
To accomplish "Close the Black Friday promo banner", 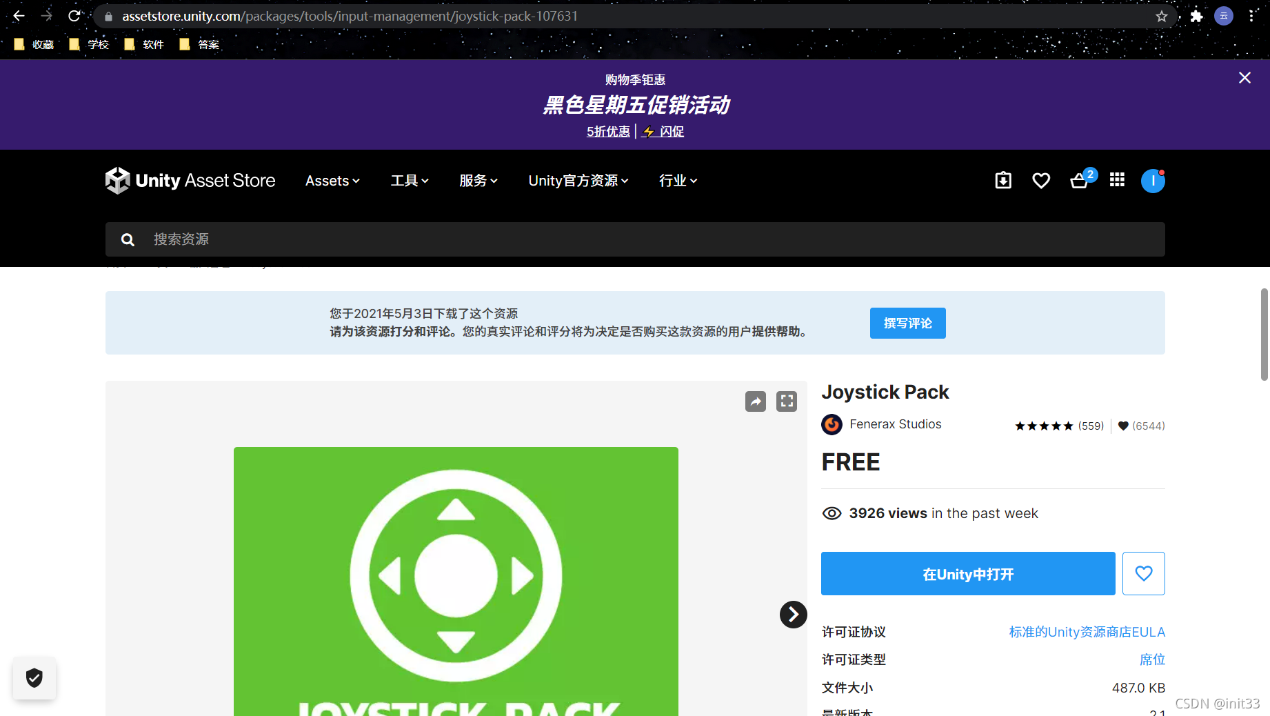I will tap(1244, 78).
